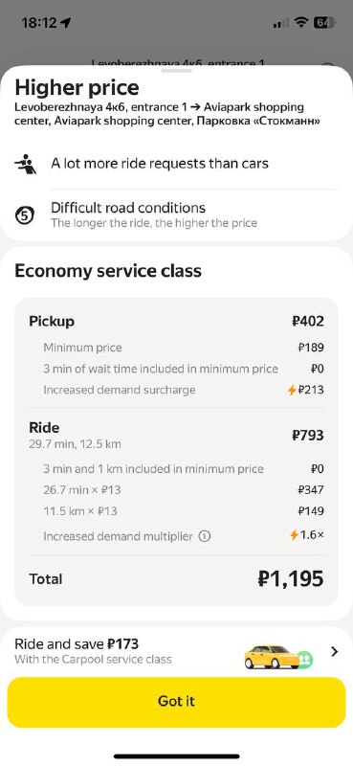Tap the Wi-Fi icon in status bar

tap(301, 22)
